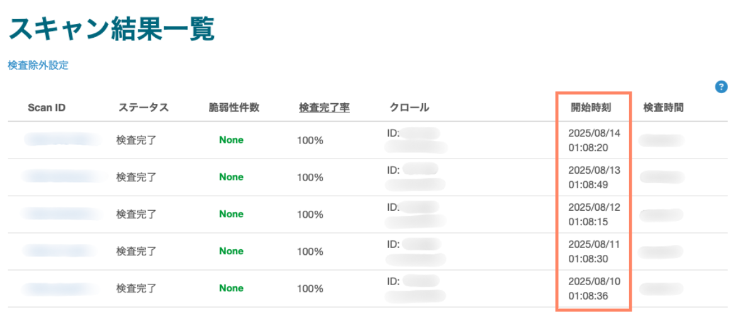
Task: Click the スキャン結果一覧 page heading
Action: pyautogui.click(x=112, y=29)
